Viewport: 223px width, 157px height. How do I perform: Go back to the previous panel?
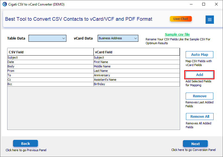click(x=25, y=143)
